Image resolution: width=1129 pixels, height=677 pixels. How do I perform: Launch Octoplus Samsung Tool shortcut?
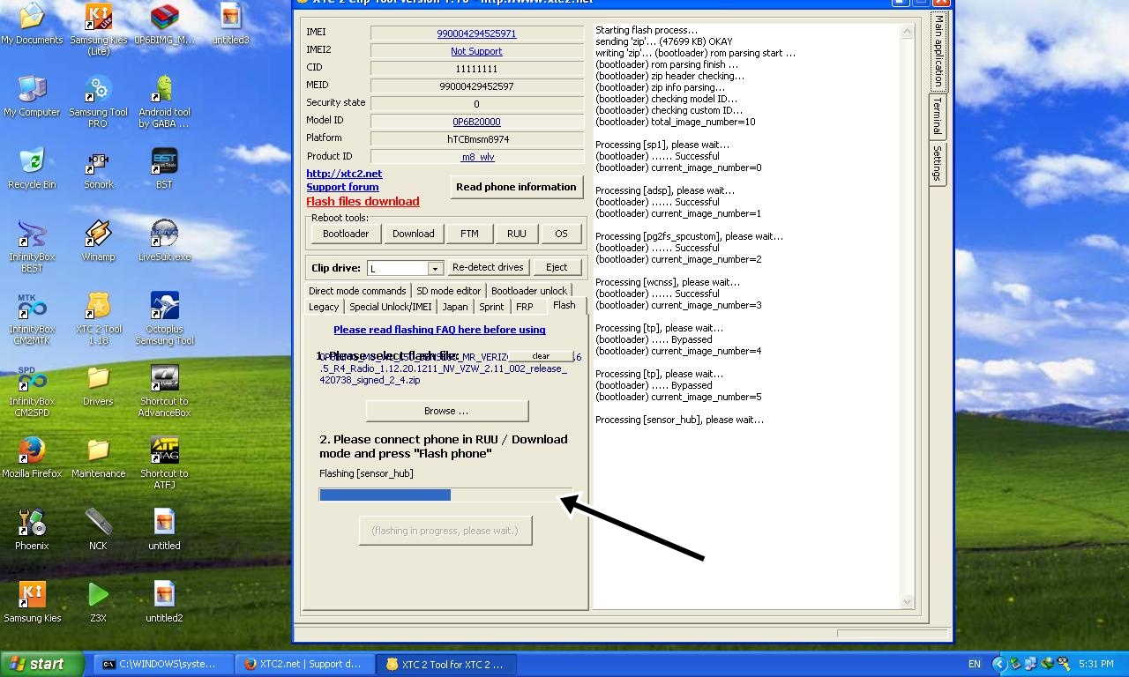(x=164, y=317)
